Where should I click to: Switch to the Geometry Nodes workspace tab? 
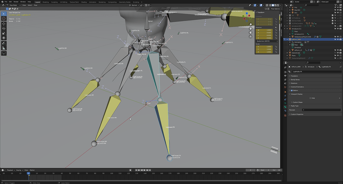(x=125, y=2)
